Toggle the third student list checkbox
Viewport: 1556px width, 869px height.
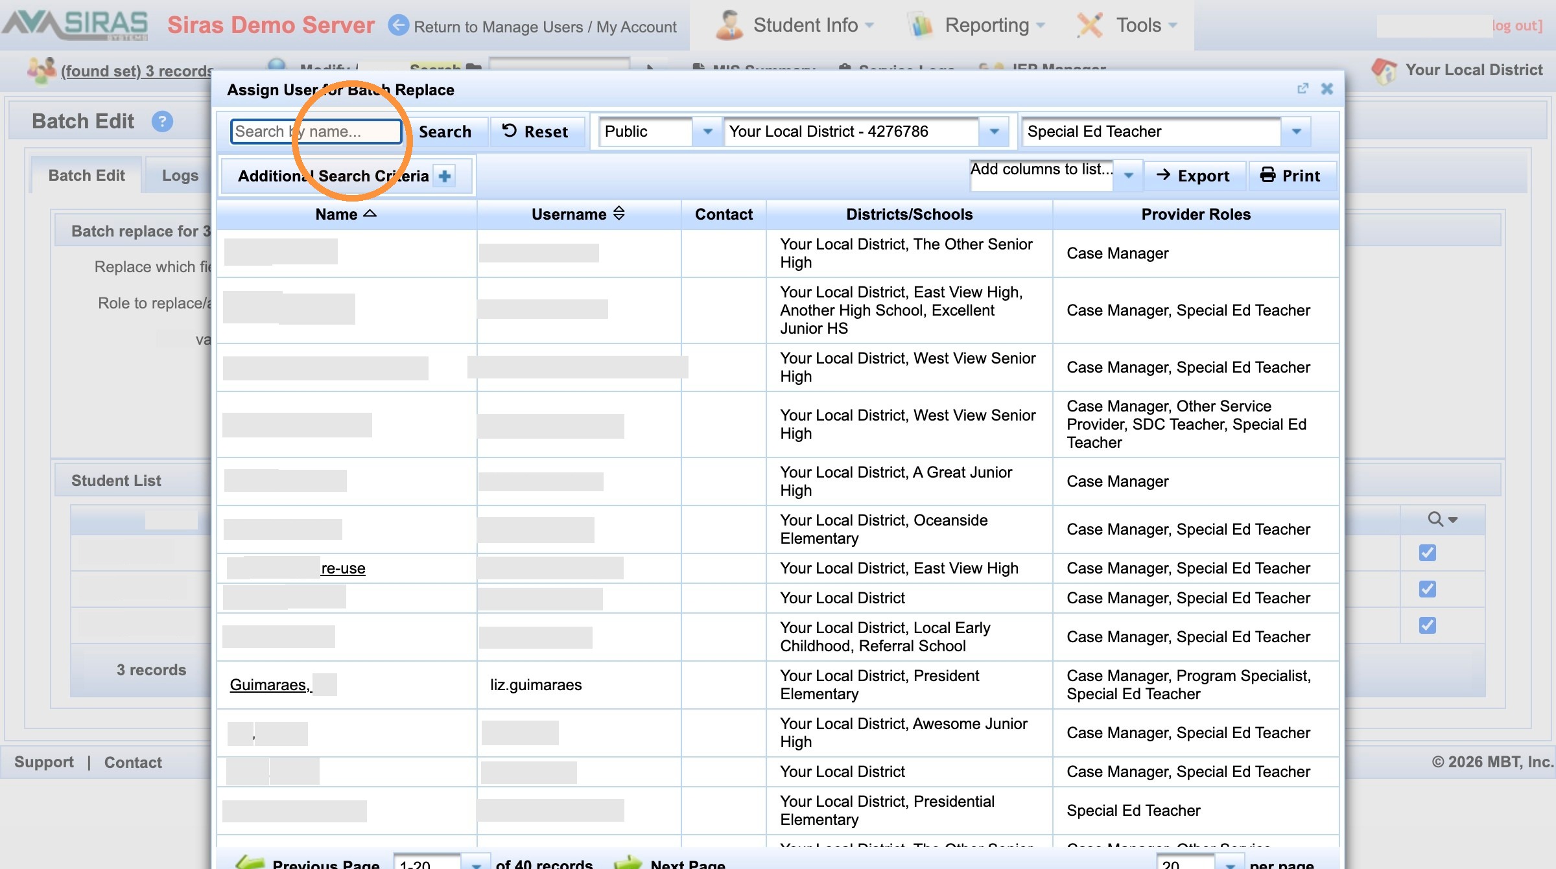pos(1428,625)
